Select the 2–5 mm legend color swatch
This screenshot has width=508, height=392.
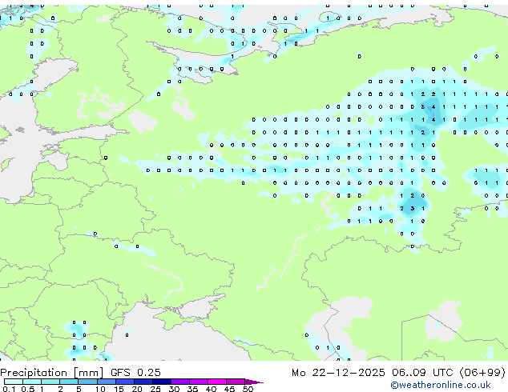tap(69, 382)
